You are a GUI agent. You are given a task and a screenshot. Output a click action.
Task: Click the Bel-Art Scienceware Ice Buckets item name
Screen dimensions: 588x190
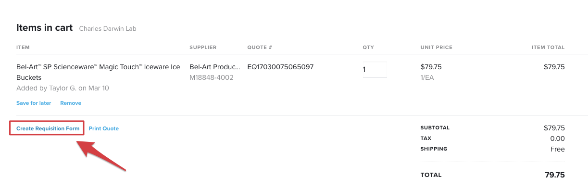coord(98,72)
